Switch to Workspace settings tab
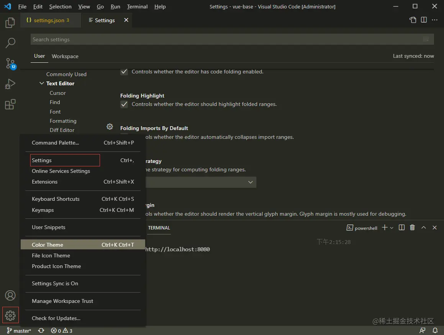This screenshot has height=335, width=444. tap(65, 56)
